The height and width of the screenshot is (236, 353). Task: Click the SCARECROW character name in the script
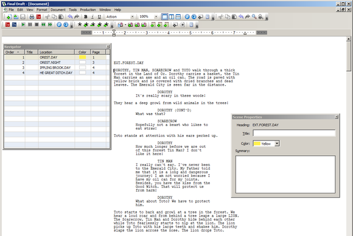167,121
